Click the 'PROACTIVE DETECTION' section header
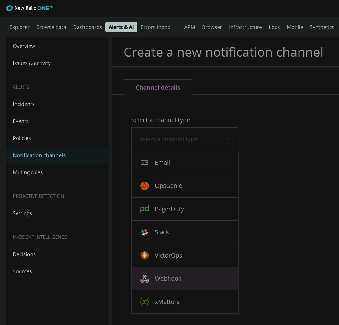The width and height of the screenshot is (339, 325). [x=38, y=196]
